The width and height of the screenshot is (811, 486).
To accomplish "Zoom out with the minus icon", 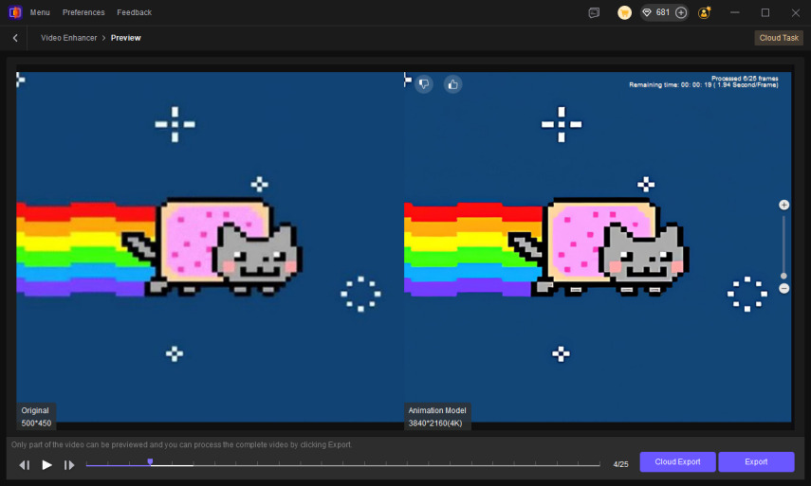I will [784, 288].
